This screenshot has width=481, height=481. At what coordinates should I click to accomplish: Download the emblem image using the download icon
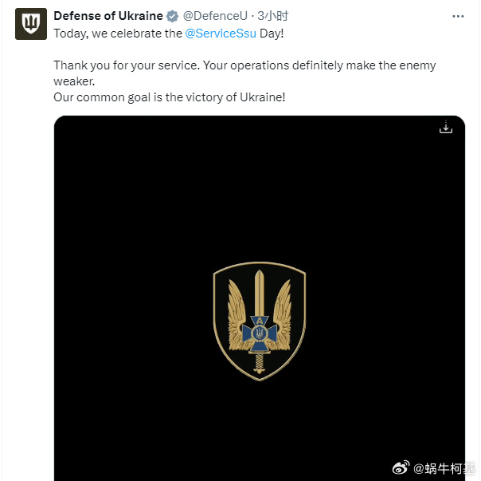tap(446, 128)
